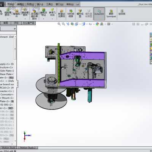The image size is (152, 152).
Task: Collapse the feature tree panel with »
Action: pyautogui.click(x=15, y=29)
